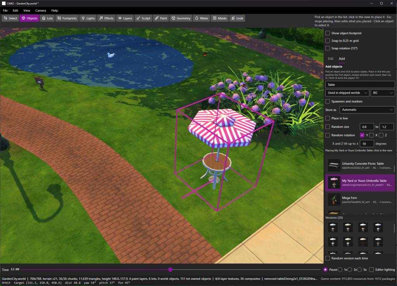Expand the Store as Automatic dropdown
397x286 pixels.
[x=367, y=110]
